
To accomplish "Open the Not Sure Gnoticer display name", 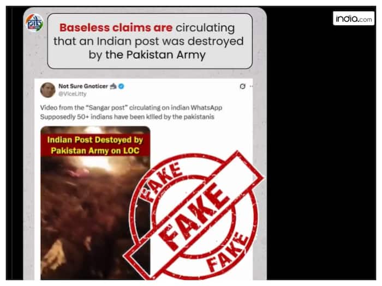I will pos(83,86).
